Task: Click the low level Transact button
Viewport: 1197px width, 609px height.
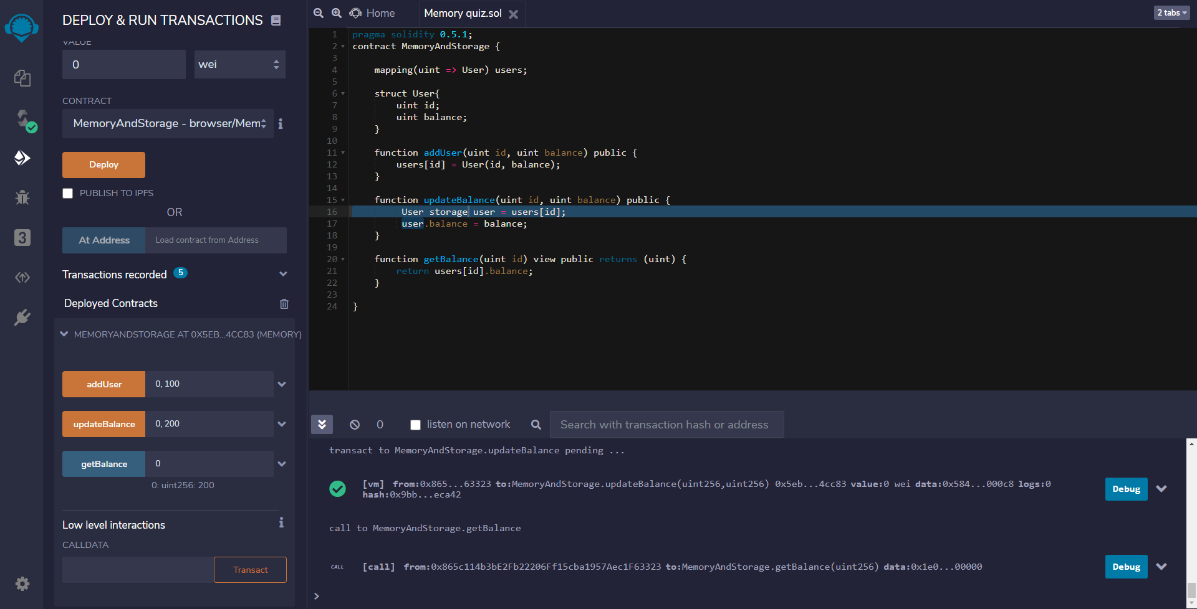Action: (250, 570)
